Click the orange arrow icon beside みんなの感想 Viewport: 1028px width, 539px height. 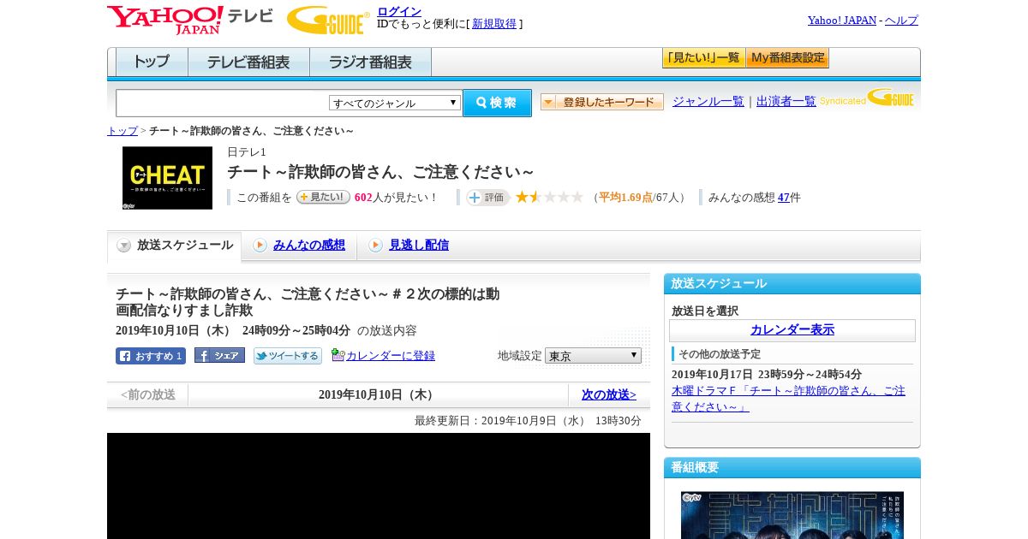pos(260,246)
